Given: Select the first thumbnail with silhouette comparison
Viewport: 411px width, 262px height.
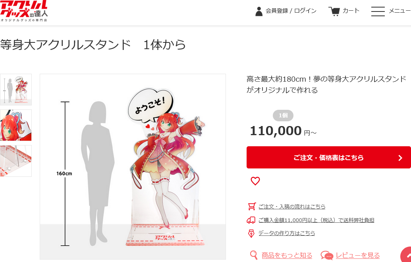Looking at the screenshot, I should coord(16,90).
